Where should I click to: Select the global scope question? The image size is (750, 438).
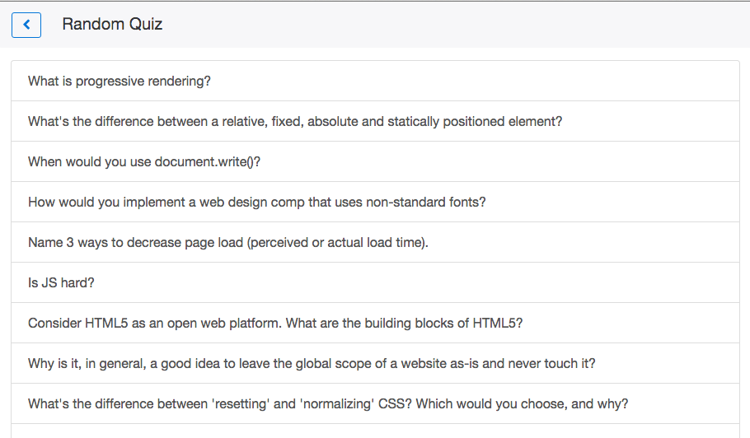tap(312, 364)
